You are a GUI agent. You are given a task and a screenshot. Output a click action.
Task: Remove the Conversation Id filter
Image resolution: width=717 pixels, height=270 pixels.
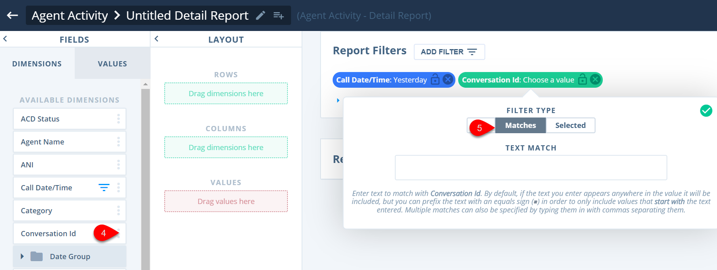click(x=595, y=79)
